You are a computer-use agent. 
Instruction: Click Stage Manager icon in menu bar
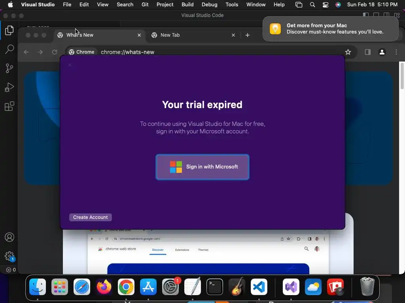point(299,5)
